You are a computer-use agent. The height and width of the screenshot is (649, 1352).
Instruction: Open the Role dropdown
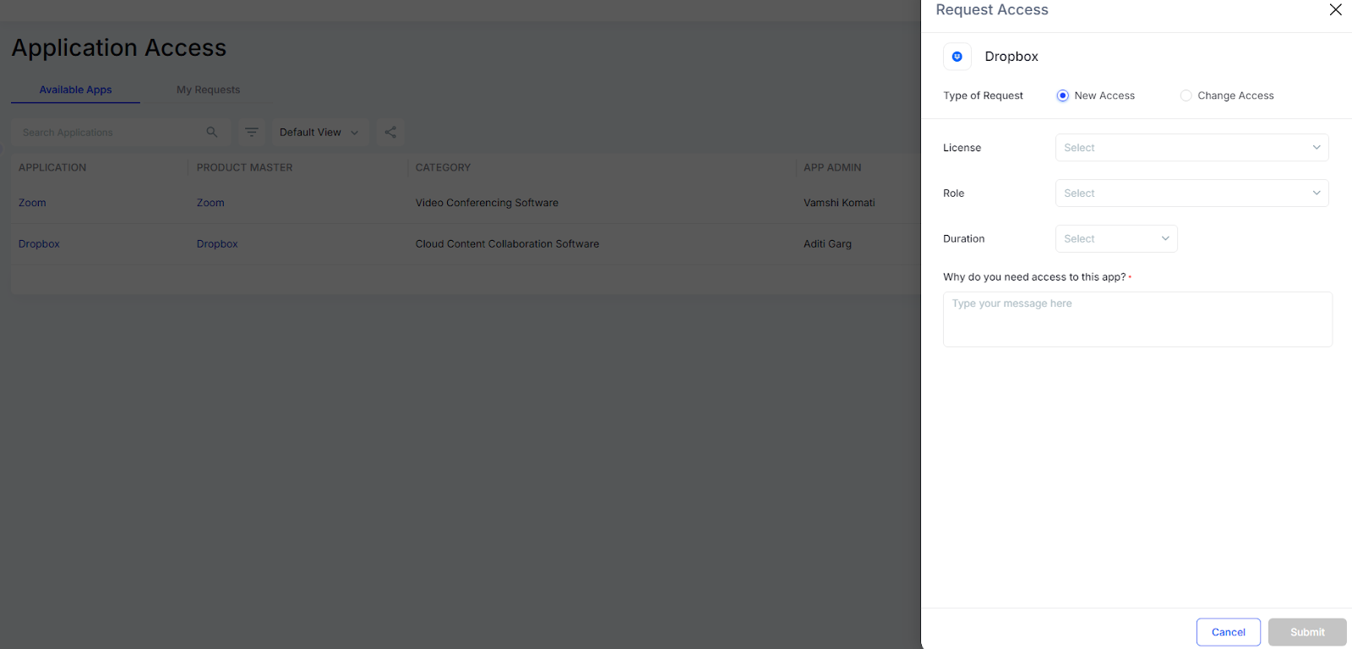(1191, 194)
